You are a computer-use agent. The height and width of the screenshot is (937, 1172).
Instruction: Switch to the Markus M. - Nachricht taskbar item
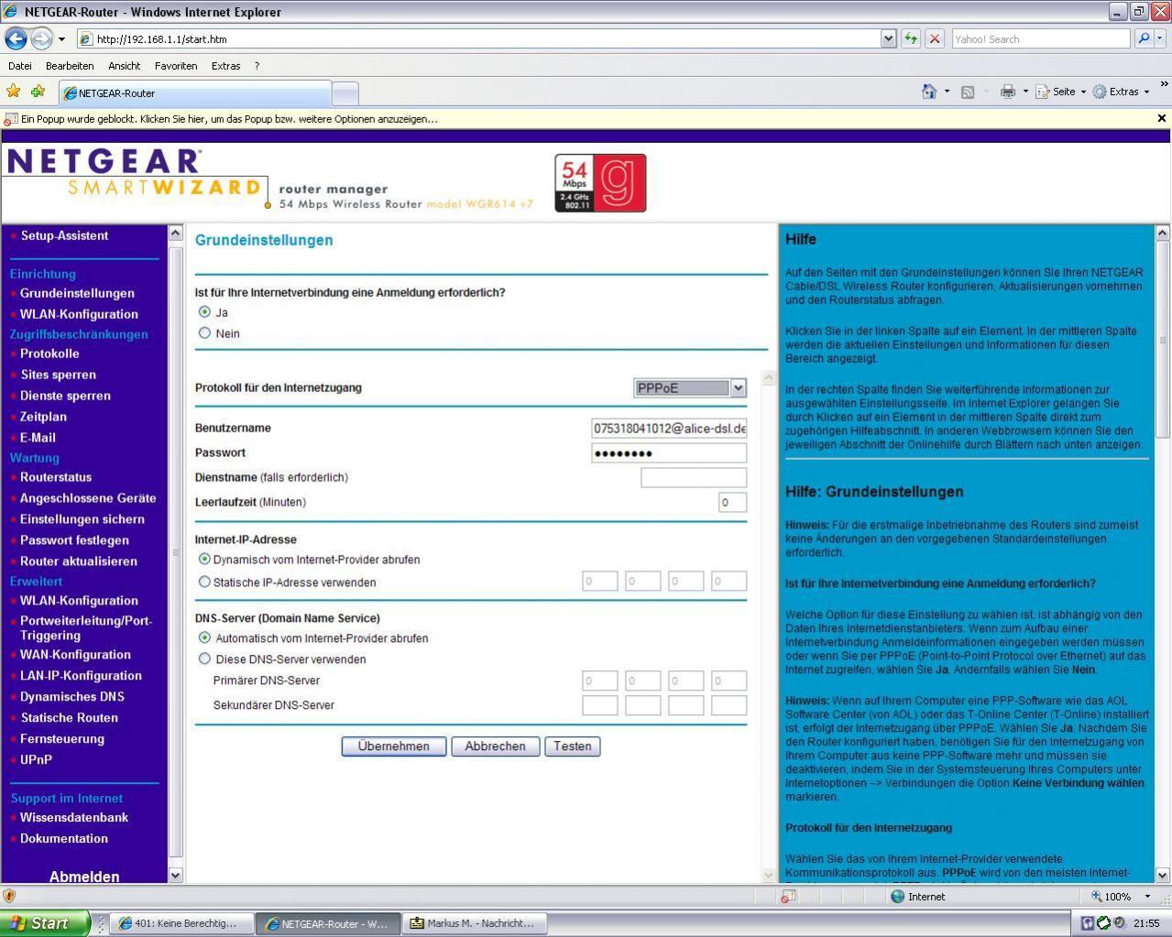click(476, 923)
